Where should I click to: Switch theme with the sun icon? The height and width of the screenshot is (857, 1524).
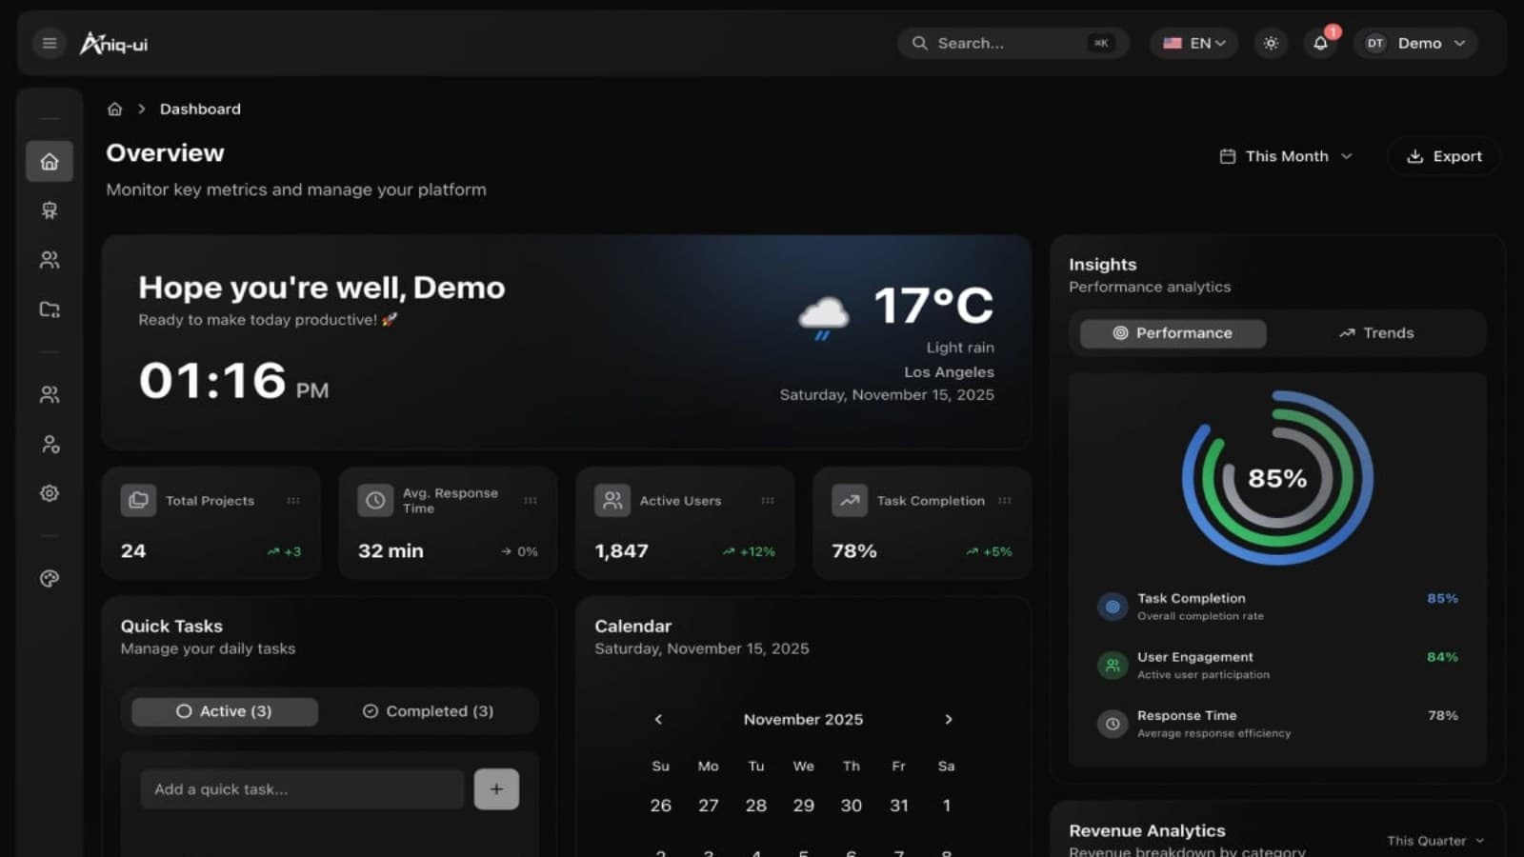coord(1271,43)
